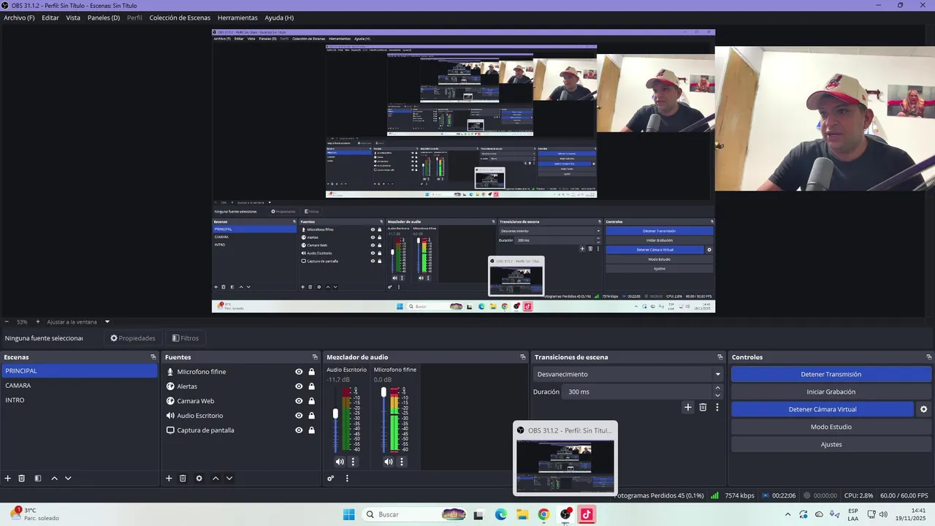
Task: Move scene up with Escenas up arrow
Action: pyautogui.click(x=54, y=479)
